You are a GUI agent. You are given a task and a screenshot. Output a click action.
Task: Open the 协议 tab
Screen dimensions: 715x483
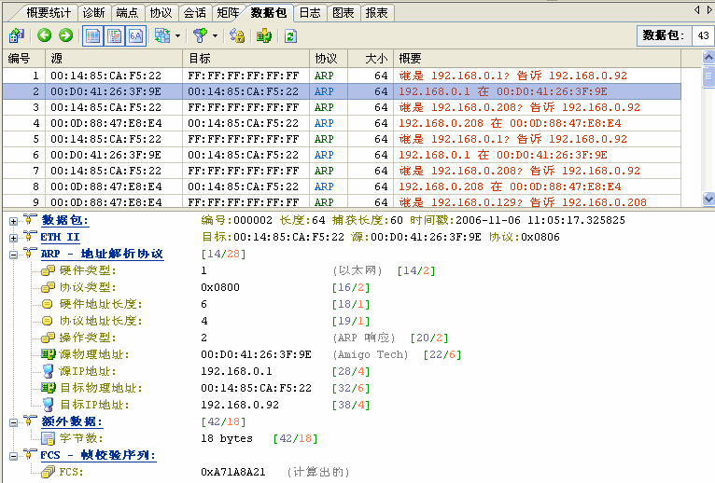(161, 13)
